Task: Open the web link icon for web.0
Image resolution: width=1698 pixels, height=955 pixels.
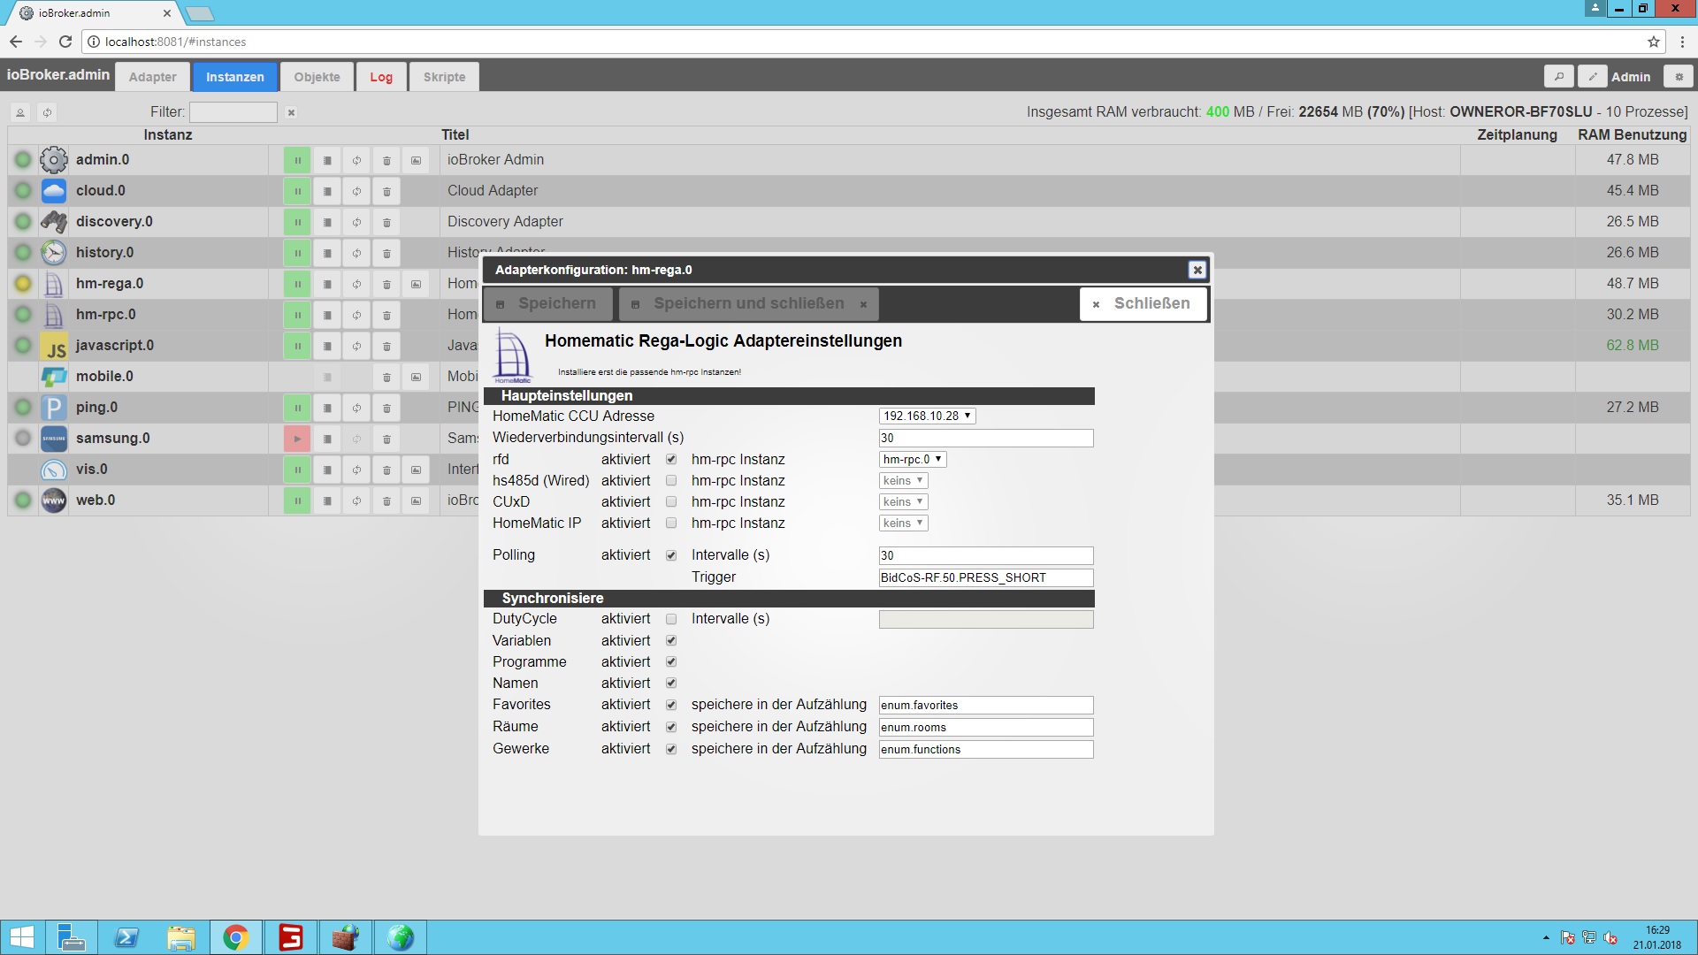Action: click(x=416, y=500)
